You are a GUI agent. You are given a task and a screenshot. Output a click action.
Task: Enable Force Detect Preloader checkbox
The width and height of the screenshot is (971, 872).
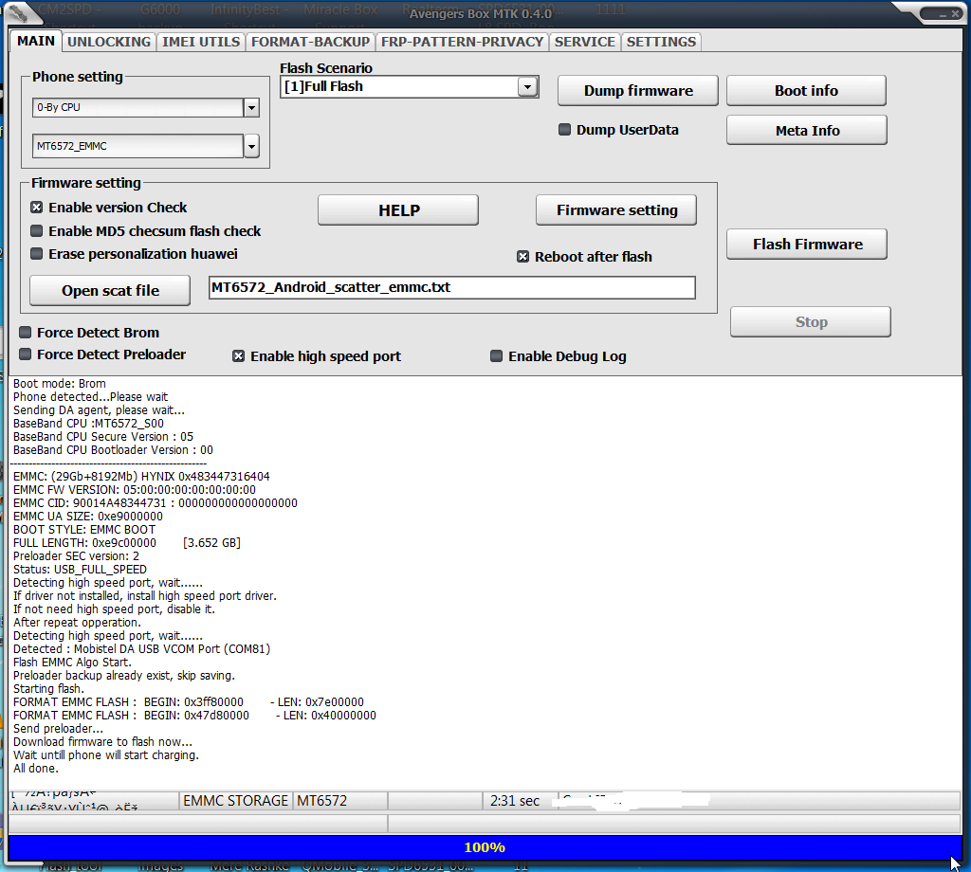pos(26,354)
